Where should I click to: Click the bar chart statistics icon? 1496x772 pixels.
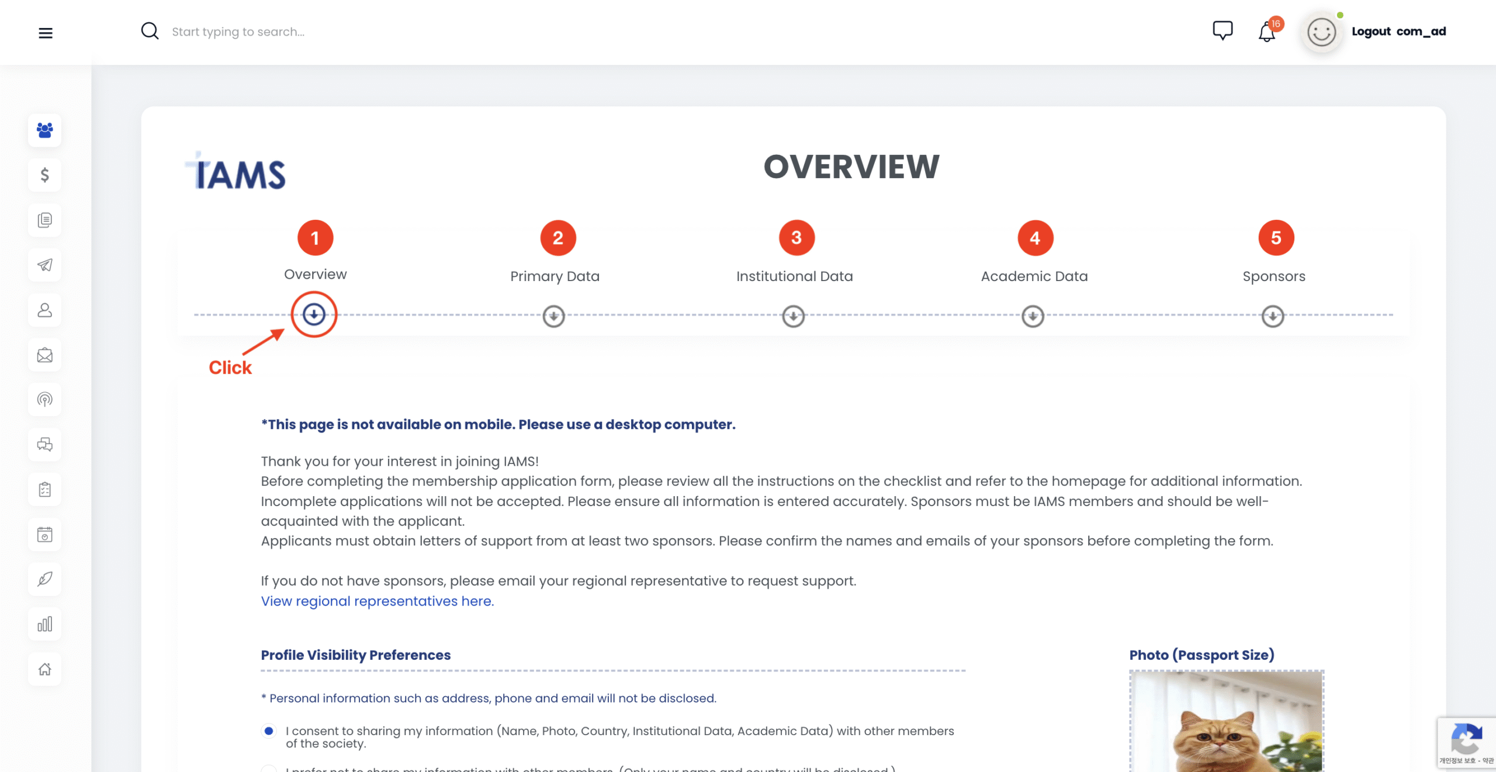(x=45, y=624)
